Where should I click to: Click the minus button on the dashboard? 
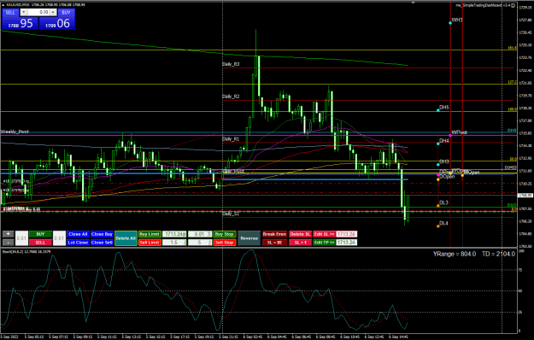(9, 243)
